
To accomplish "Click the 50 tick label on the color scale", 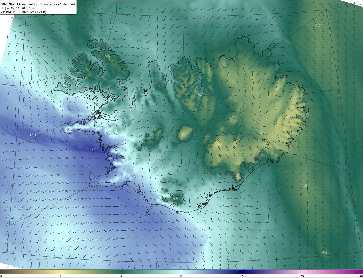I will click(x=361, y=276).
